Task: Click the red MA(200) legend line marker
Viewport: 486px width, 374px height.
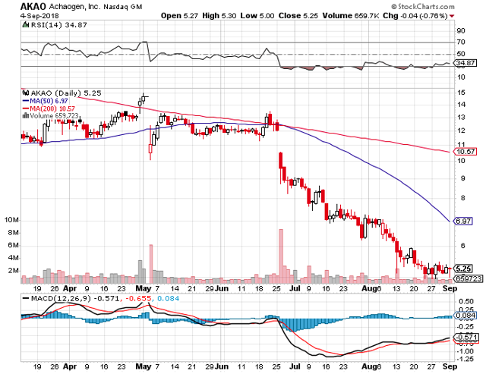Action: (x=26, y=108)
